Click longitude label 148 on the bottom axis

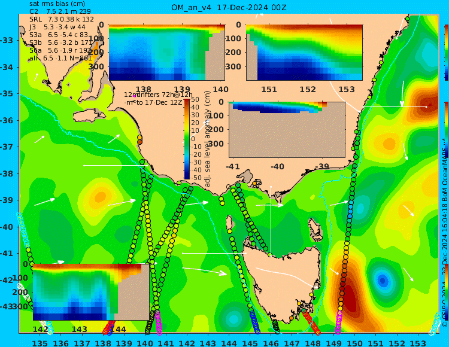(313, 343)
